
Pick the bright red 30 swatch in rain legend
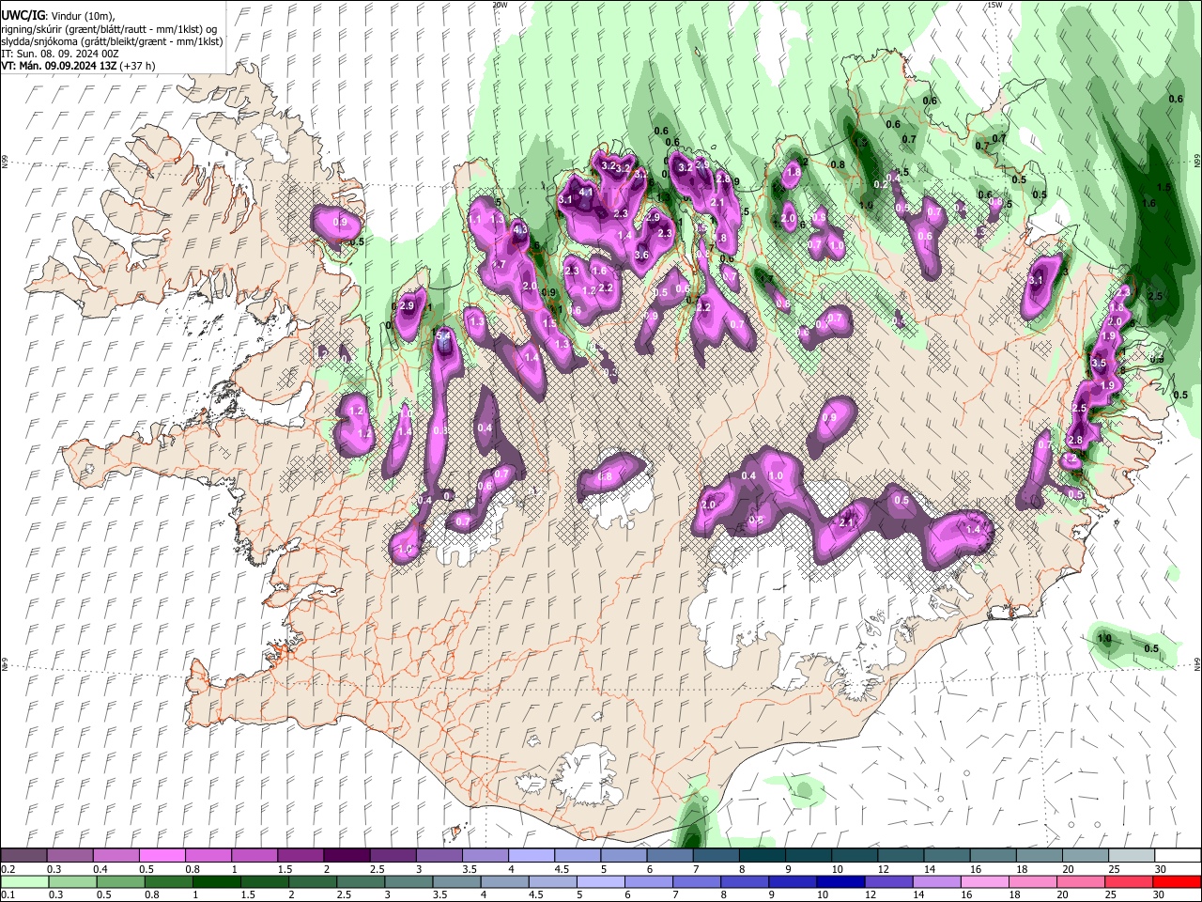(x=1177, y=881)
